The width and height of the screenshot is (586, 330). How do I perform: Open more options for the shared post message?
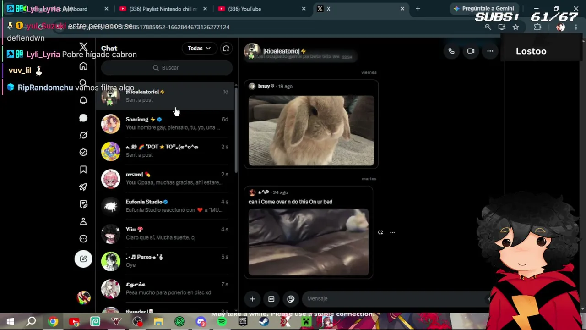coord(392,232)
